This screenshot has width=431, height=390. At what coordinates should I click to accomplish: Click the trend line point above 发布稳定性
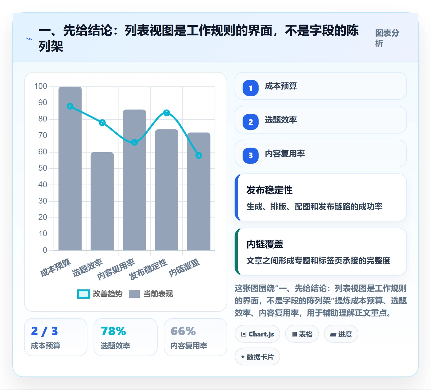167,113
